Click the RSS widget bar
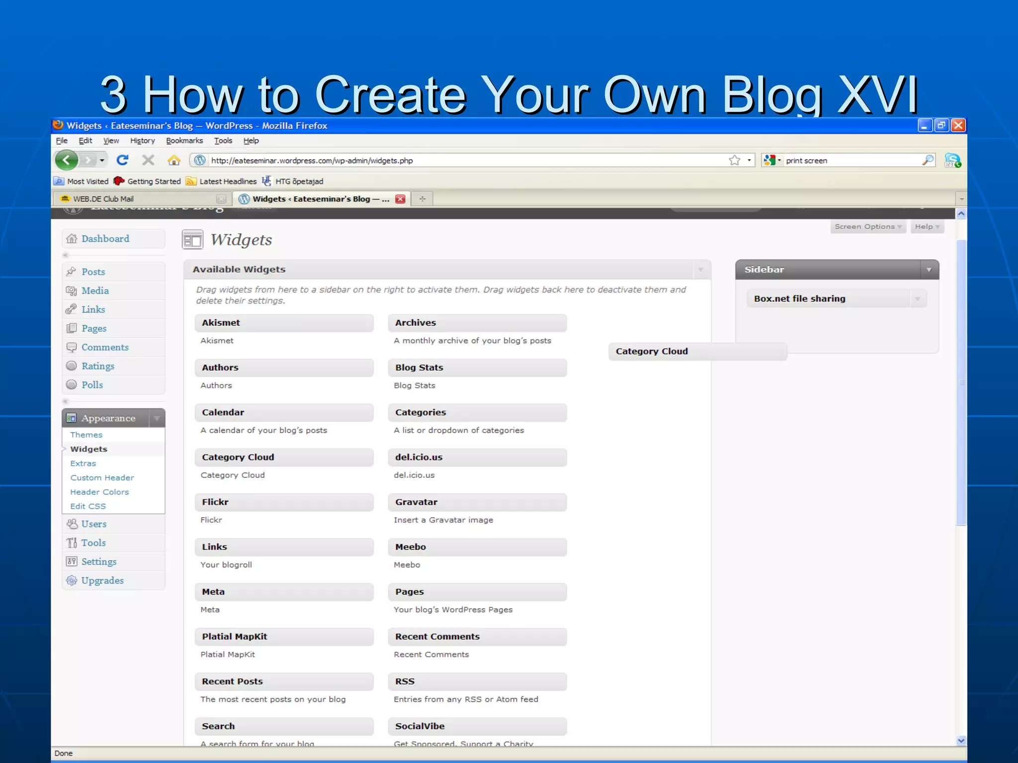 point(478,682)
